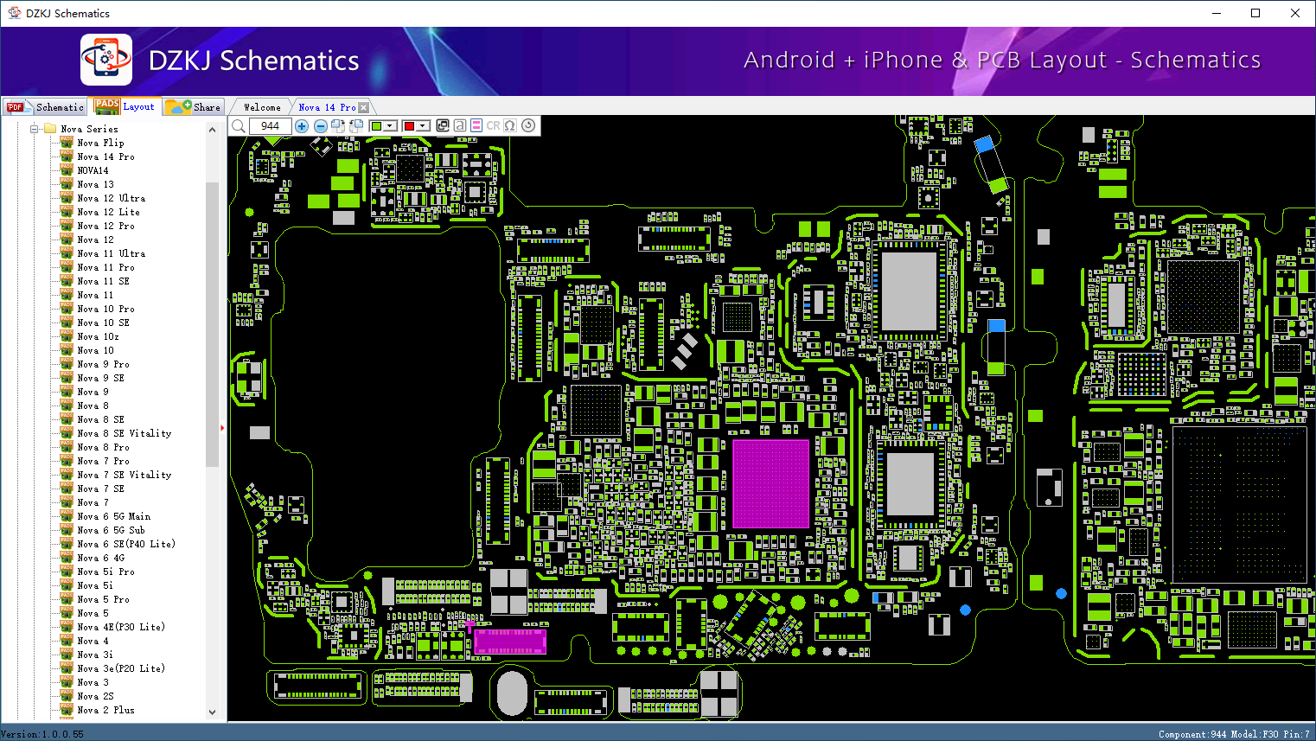Click the component search field showing 944
Image resolution: width=1316 pixels, height=741 pixels.
270,126
